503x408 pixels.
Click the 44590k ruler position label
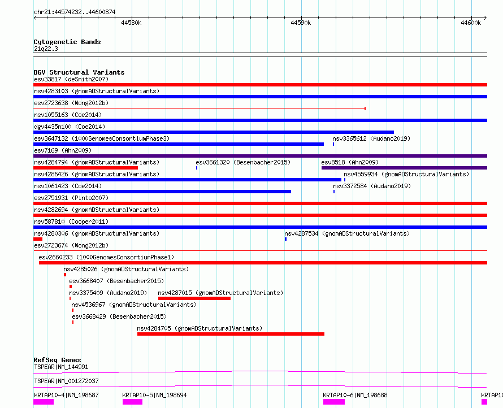tap(301, 23)
